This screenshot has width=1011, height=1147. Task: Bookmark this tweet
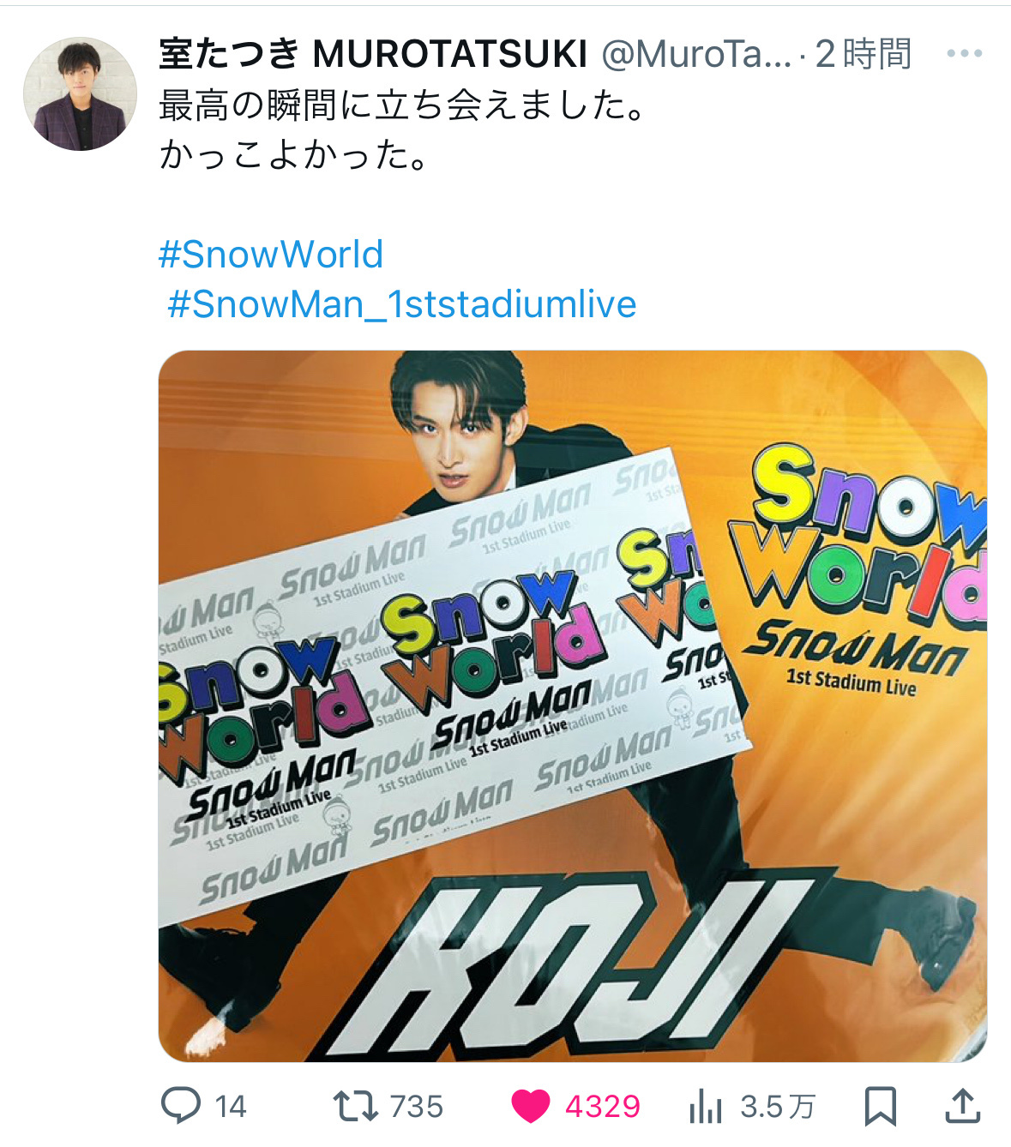881,1106
